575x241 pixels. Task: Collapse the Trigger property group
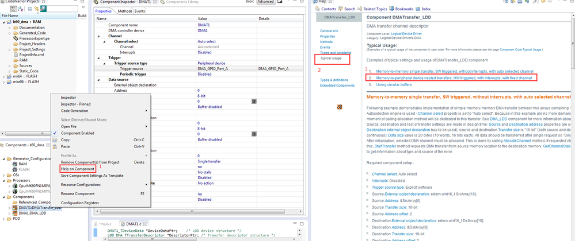tap(98, 58)
